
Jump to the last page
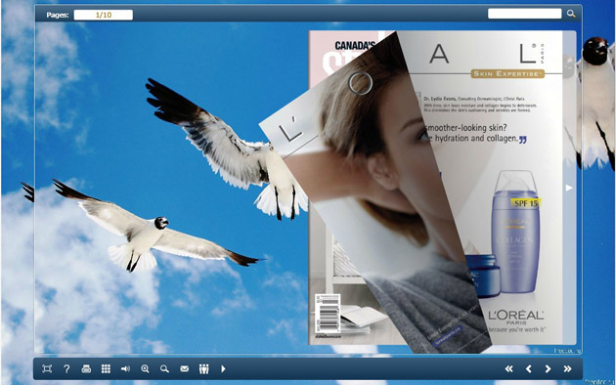[567, 369]
